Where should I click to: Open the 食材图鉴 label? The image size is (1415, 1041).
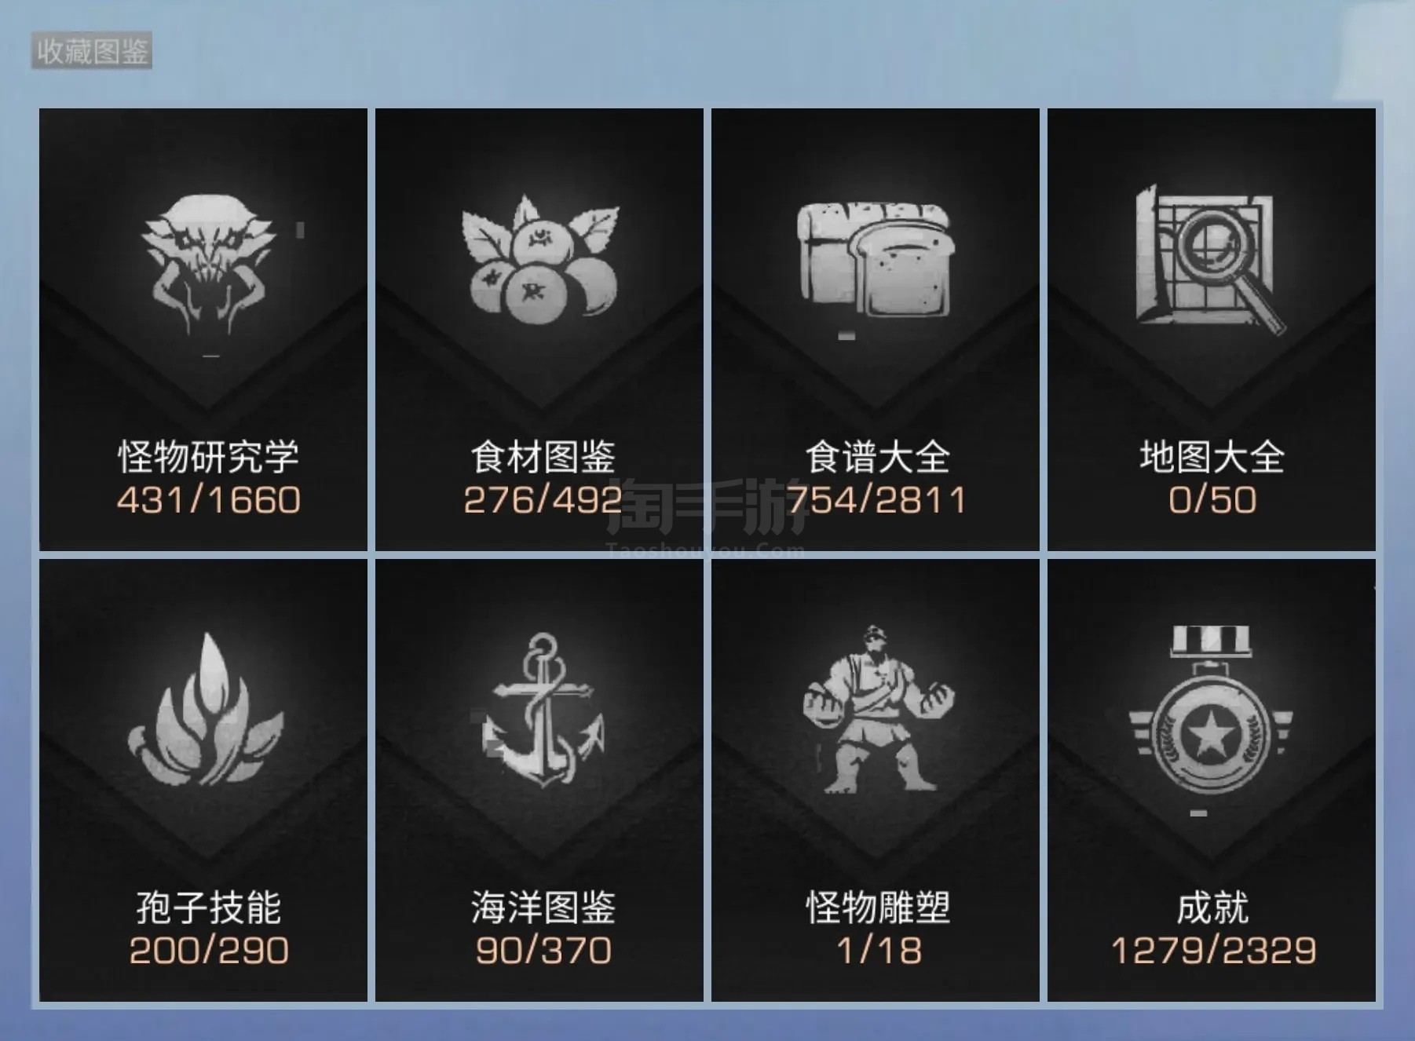[543, 457]
